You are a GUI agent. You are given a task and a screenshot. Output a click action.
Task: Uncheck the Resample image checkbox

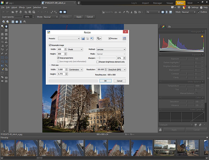coord(50,45)
